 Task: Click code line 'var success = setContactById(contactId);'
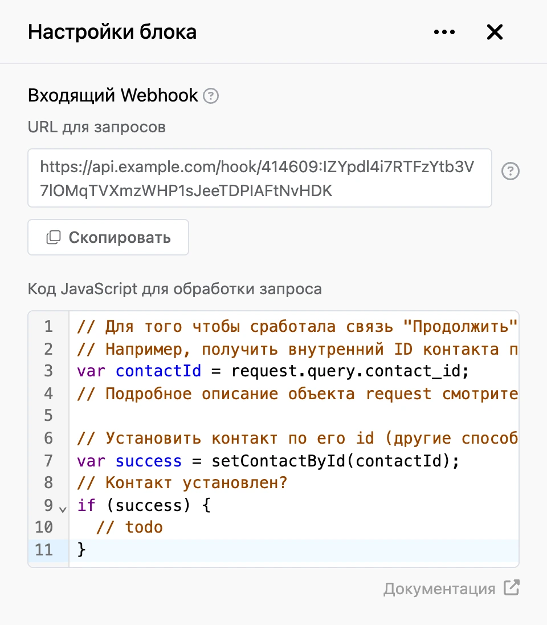click(x=268, y=461)
